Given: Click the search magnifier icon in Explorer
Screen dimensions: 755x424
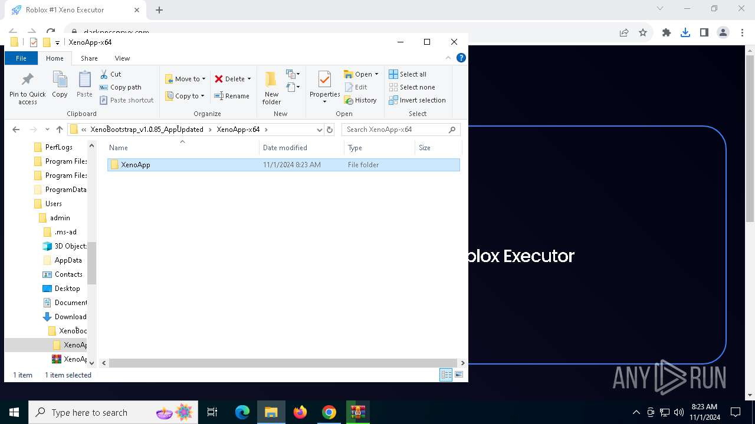Looking at the screenshot, I should tap(452, 130).
